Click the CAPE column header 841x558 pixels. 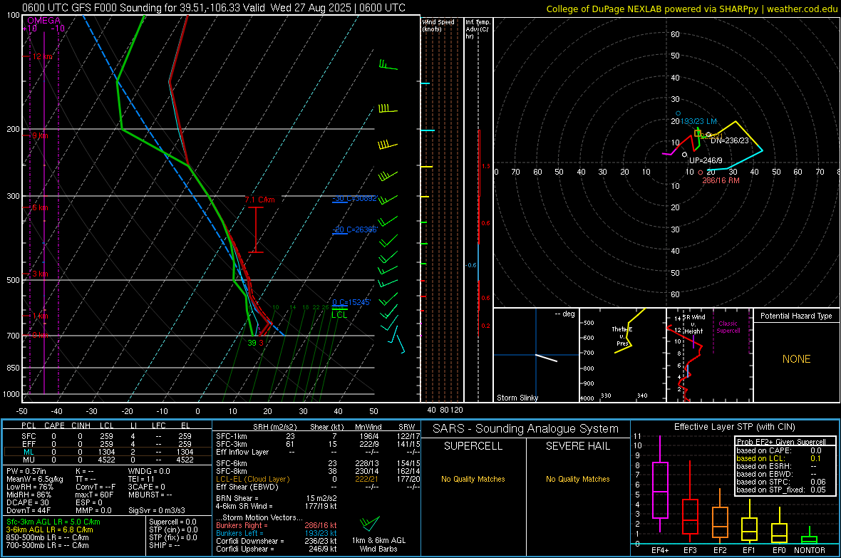pos(54,425)
